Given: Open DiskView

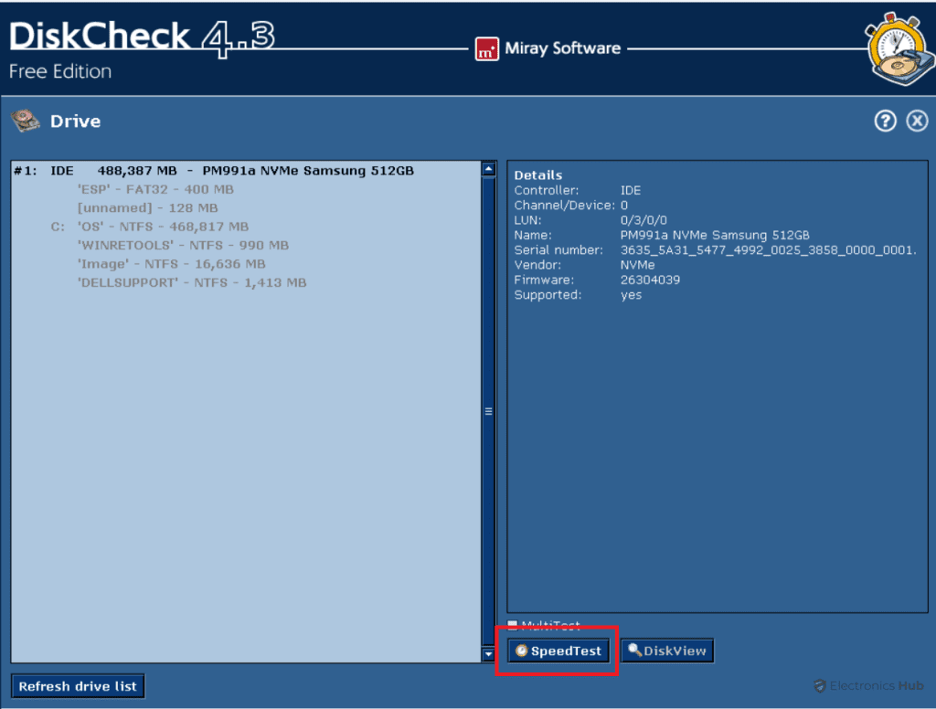Looking at the screenshot, I should click(667, 650).
